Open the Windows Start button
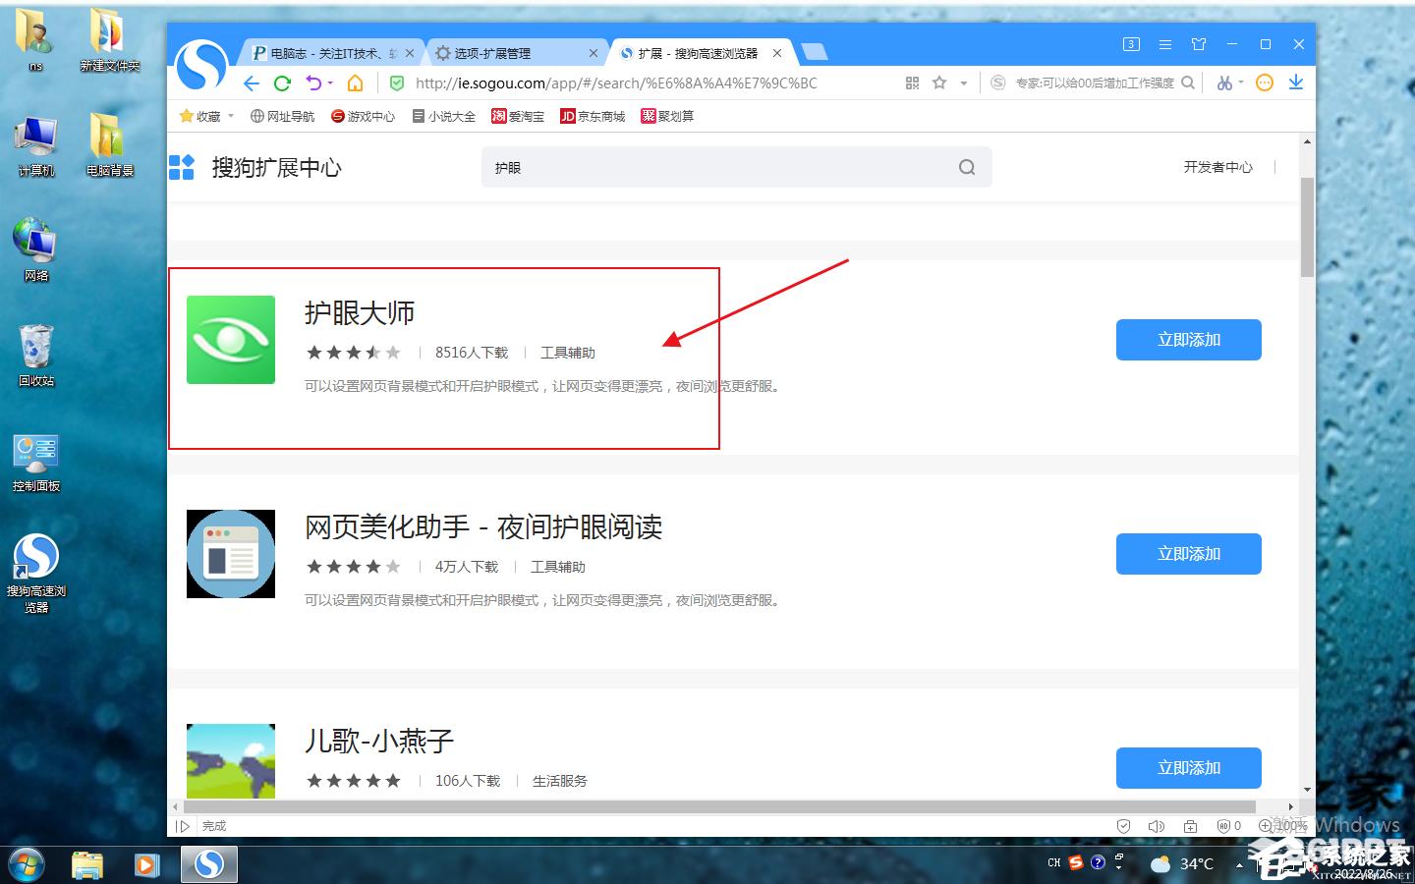 tap(26, 864)
